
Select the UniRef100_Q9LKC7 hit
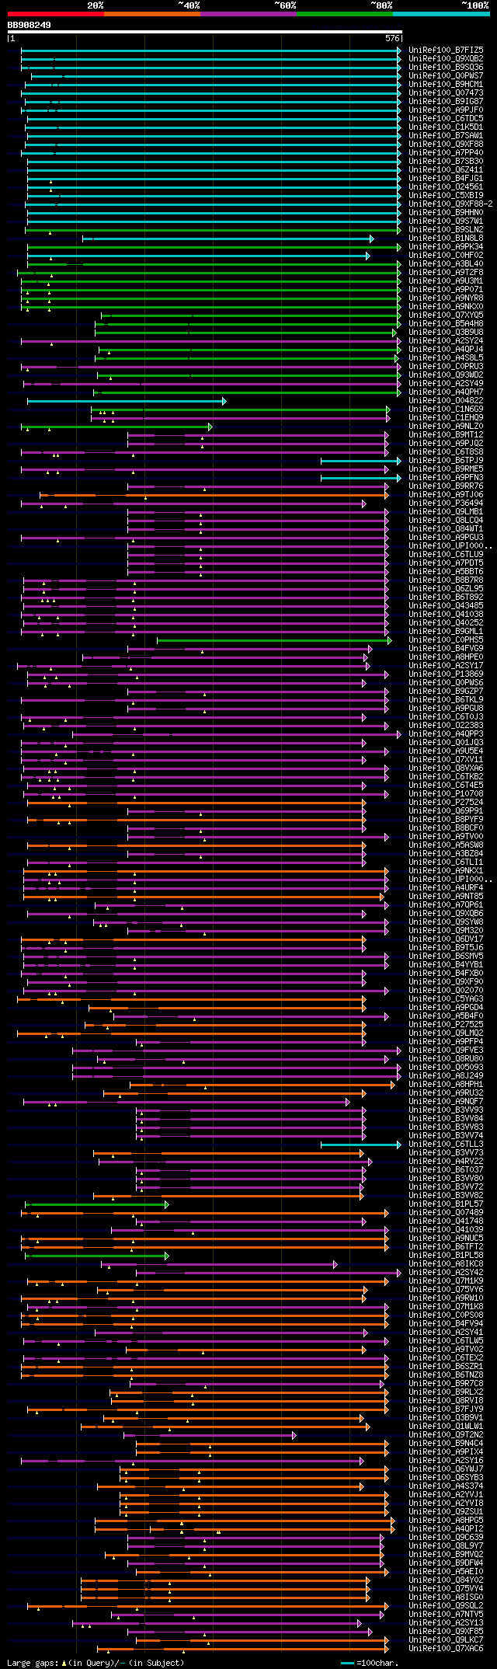[446, 1639]
